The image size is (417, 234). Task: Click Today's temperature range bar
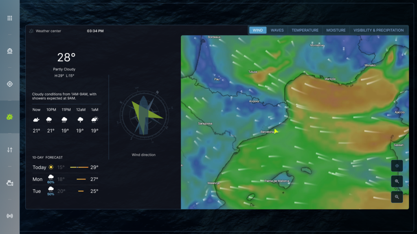(x=79, y=167)
